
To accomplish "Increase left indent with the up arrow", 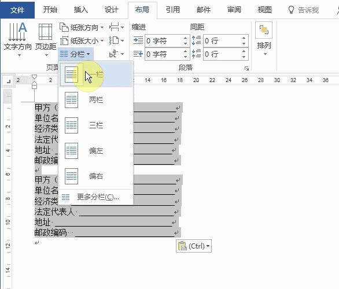I will click(x=186, y=38).
